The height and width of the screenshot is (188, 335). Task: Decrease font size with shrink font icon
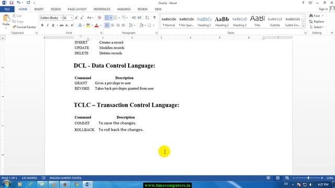[82, 18]
